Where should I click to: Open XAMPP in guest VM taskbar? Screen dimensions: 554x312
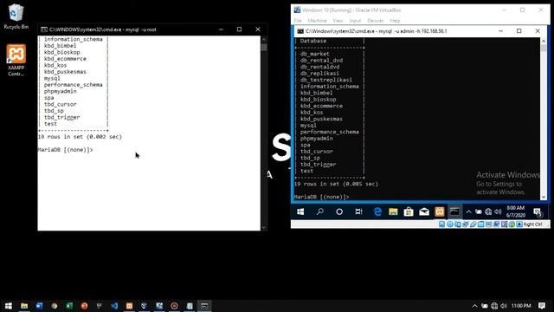point(440,211)
